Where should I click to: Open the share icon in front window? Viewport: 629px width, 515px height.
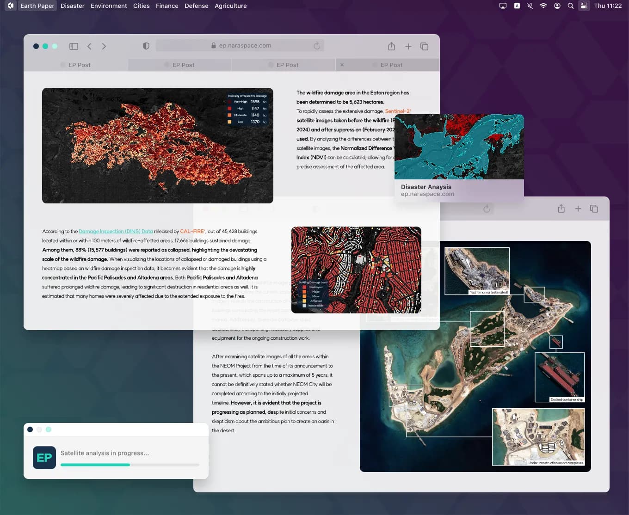pyautogui.click(x=391, y=46)
